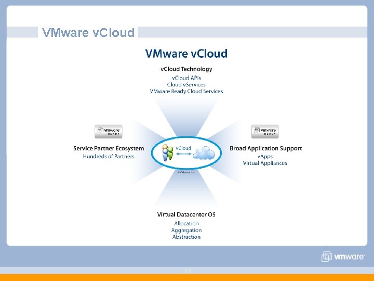374x281 pixels.
Task: Click the large centered 'VMware vCloud' heading
Action: tap(186, 54)
